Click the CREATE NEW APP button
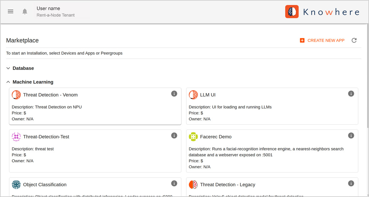Screen dimensions: 369x197 coord(322,40)
